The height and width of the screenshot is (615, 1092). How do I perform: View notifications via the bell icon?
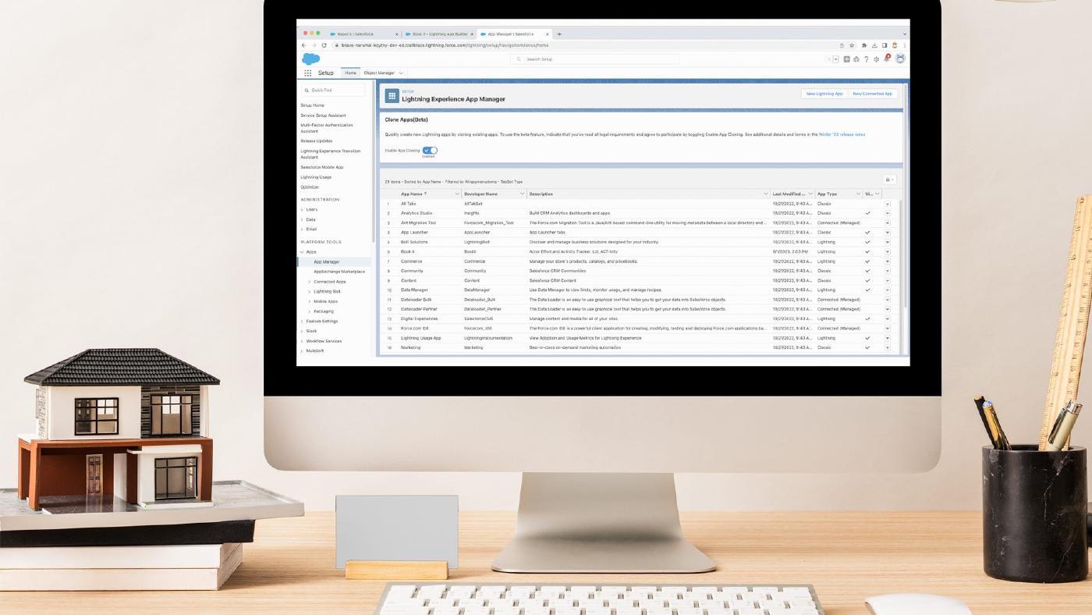click(x=887, y=59)
